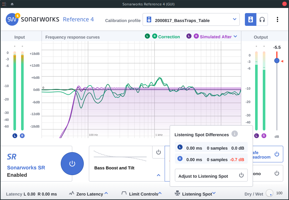Expand the Zero Latency options chevron
289x200 pixels.
[106, 193]
